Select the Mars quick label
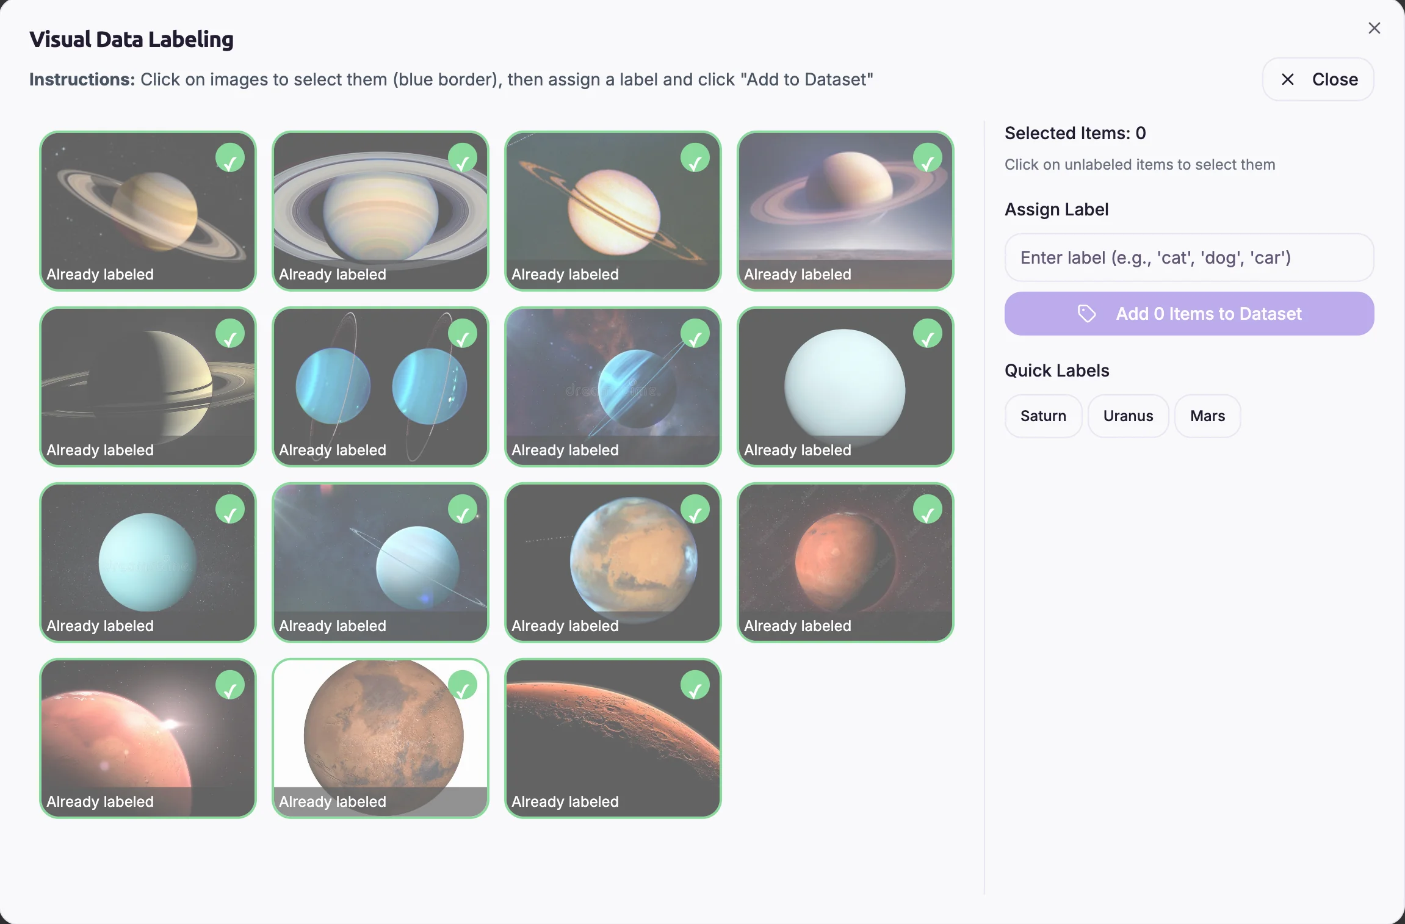 pyautogui.click(x=1207, y=416)
